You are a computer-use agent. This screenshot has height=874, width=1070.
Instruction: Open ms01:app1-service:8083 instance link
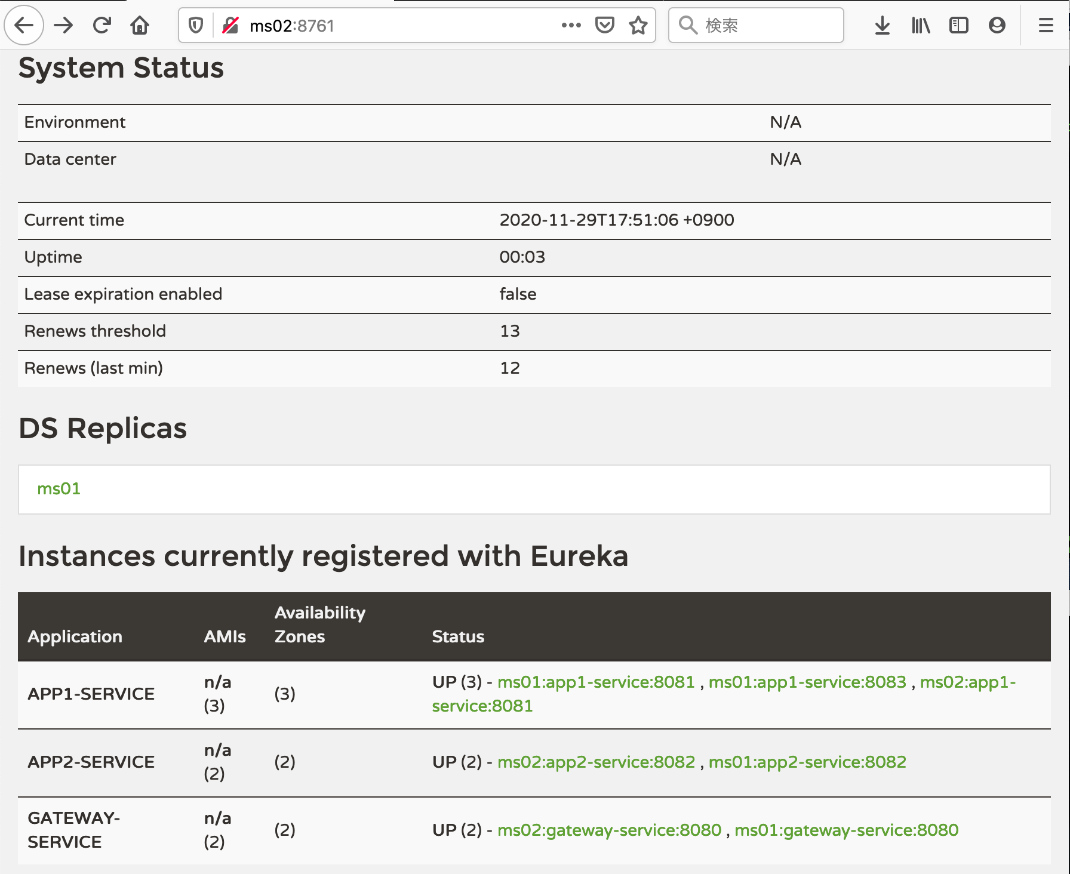[x=807, y=682]
